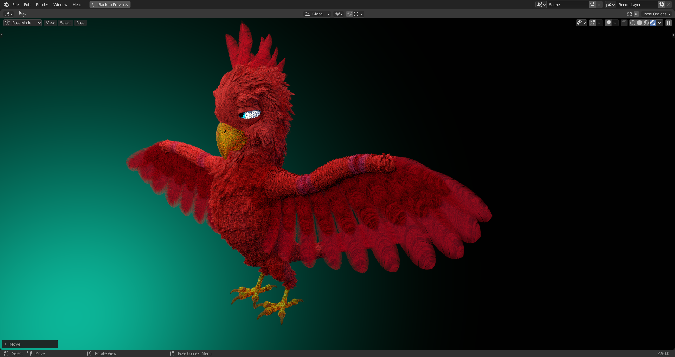This screenshot has width=675, height=357.
Task: Click the pause render preview button
Action: point(668,22)
